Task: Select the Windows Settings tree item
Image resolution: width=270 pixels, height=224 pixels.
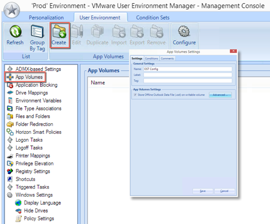Action: 34,195
